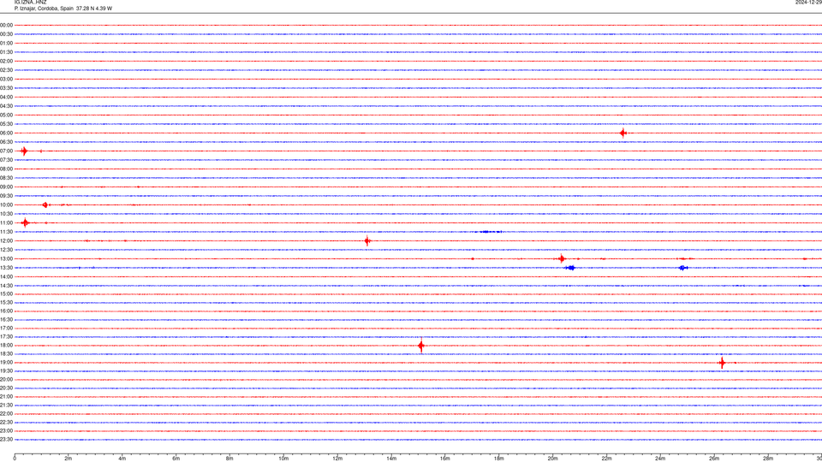Viewport: 822px width, 462px height.
Task: Select the 13:00 row label
Action: (6, 258)
